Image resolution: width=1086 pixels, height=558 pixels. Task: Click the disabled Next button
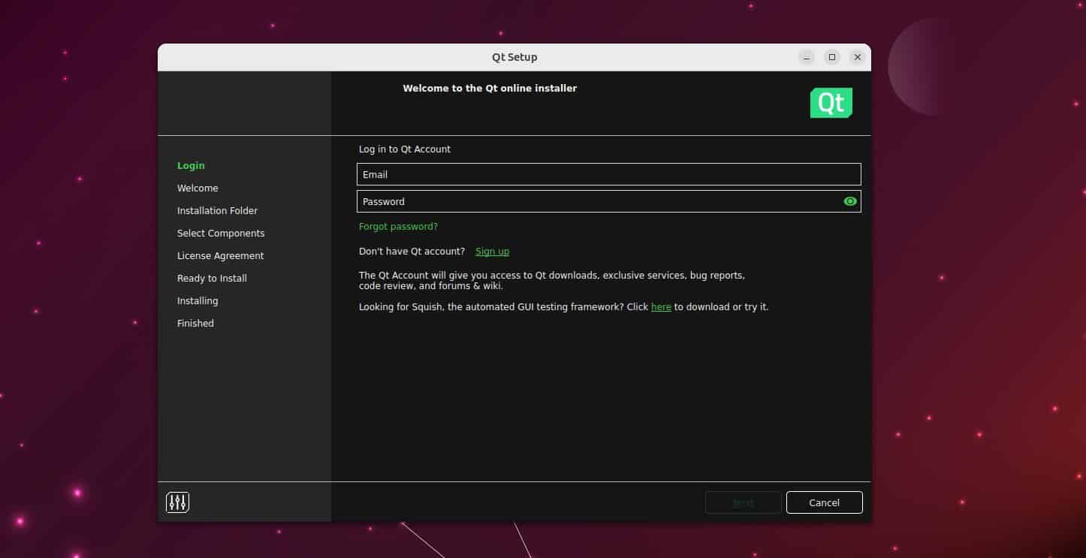click(x=742, y=502)
